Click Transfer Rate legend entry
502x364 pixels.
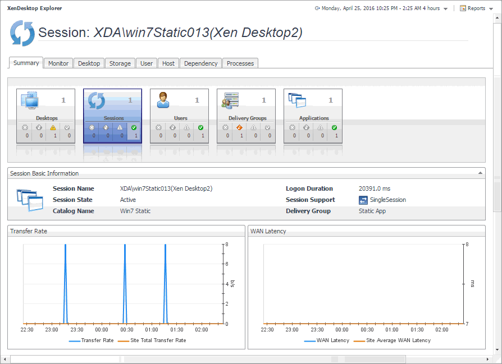(x=91, y=340)
